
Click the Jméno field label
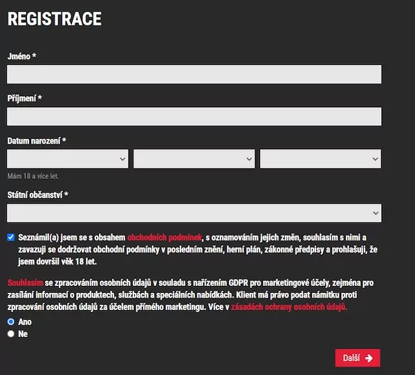tap(21, 56)
